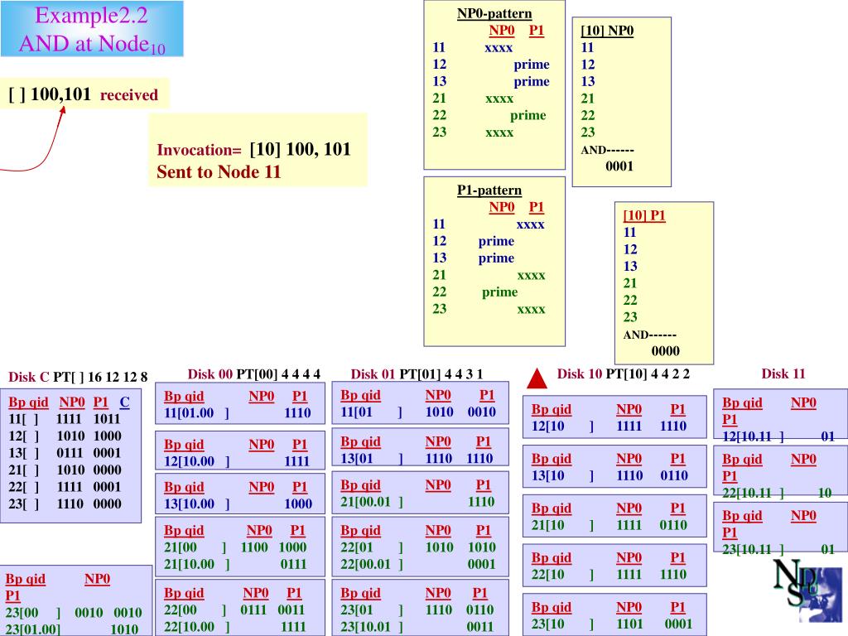Select Disk 00 entry "13[10.00 ] 1000"
The width and height of the screenshot is (848, 636).
pos(238,504)
